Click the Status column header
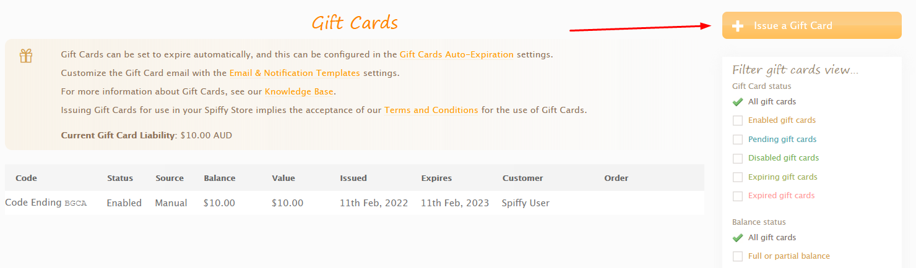This screenshot has height=268, width=916. (x=120, y=178)
